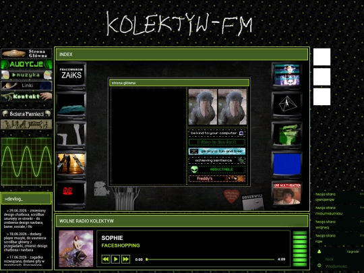Click the 4:09 track duration
The image size is (364, 273).
[x=281, y=260]
